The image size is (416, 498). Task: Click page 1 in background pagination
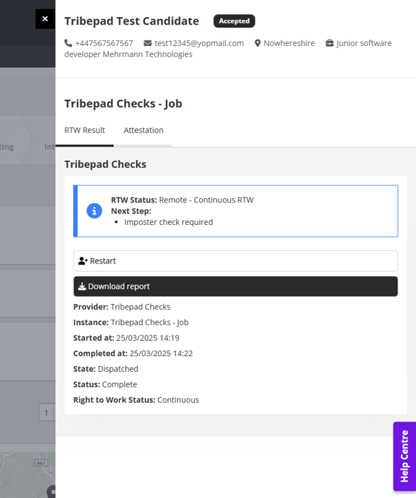pyautogui.click(x=46, y=413)
